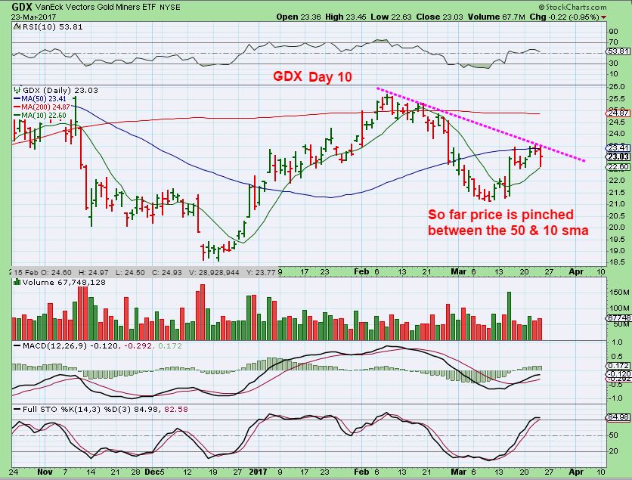Click the price bar icon beside GDX (Daily)

tap(17, 90)
